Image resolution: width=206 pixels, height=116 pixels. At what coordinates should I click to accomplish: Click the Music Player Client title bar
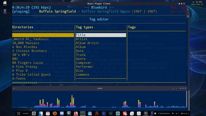pos(99,4)
